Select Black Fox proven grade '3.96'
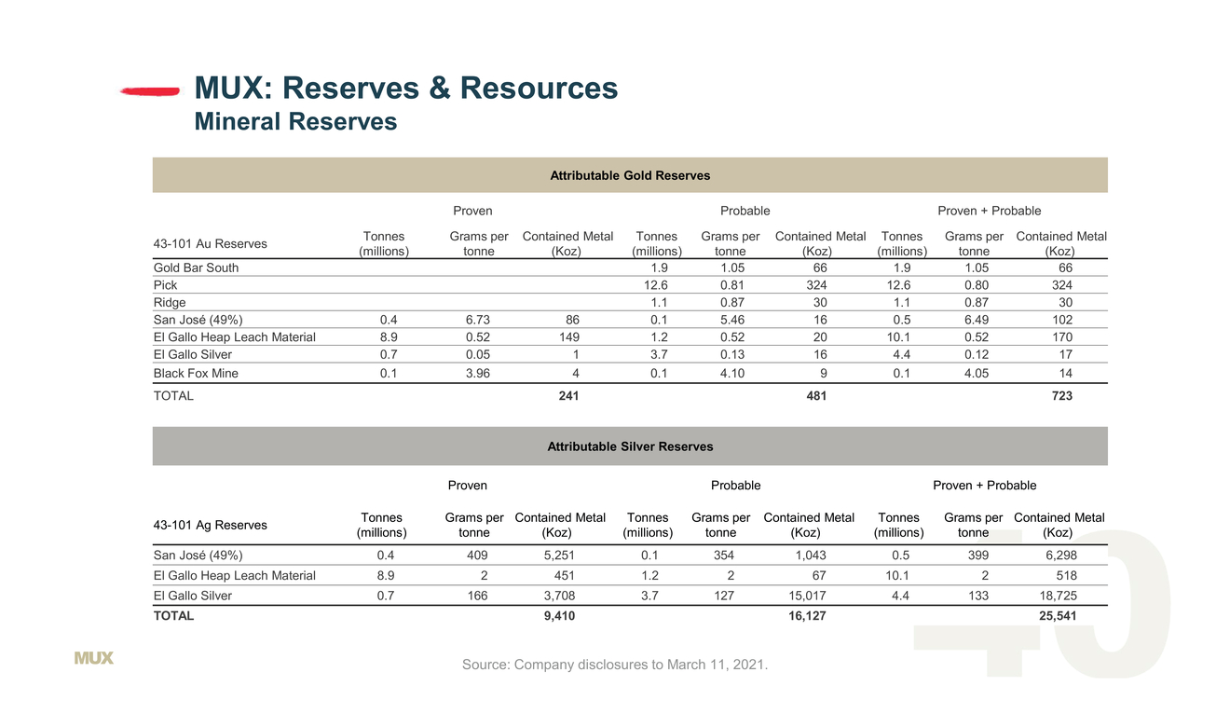 [478, 374]
